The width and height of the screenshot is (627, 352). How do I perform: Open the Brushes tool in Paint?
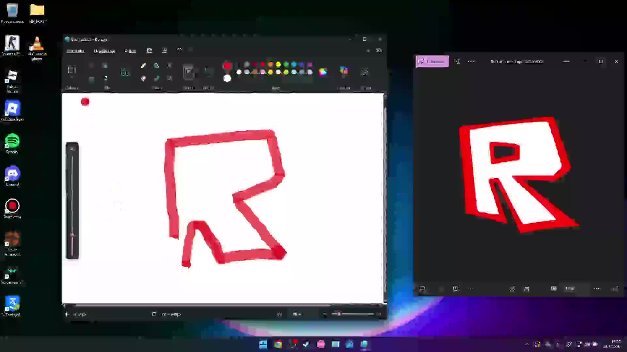[188, 72]
